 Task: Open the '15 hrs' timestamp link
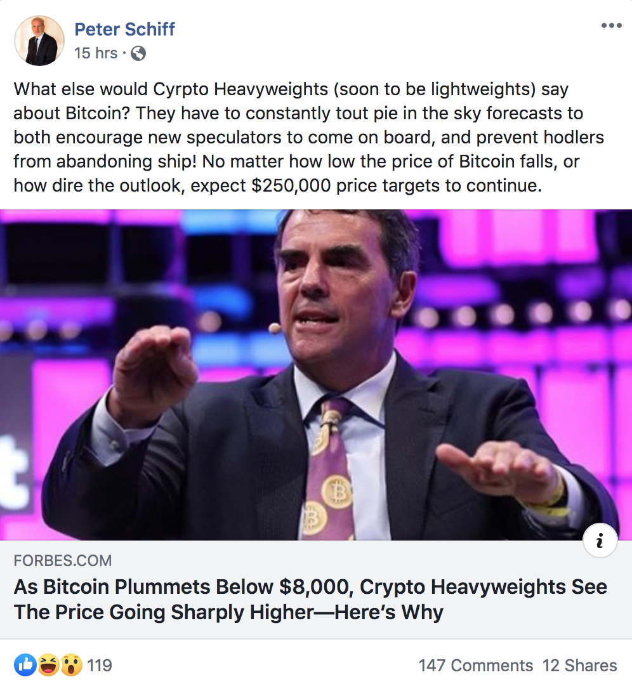pos(96,53)
